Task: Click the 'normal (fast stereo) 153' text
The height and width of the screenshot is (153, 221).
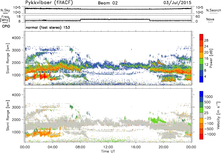Action: 48,27
